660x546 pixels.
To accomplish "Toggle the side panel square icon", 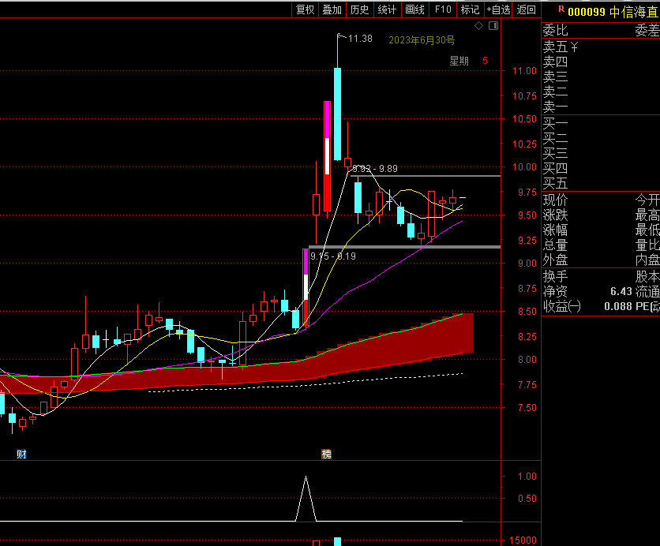I will click(x=493, y=26).
